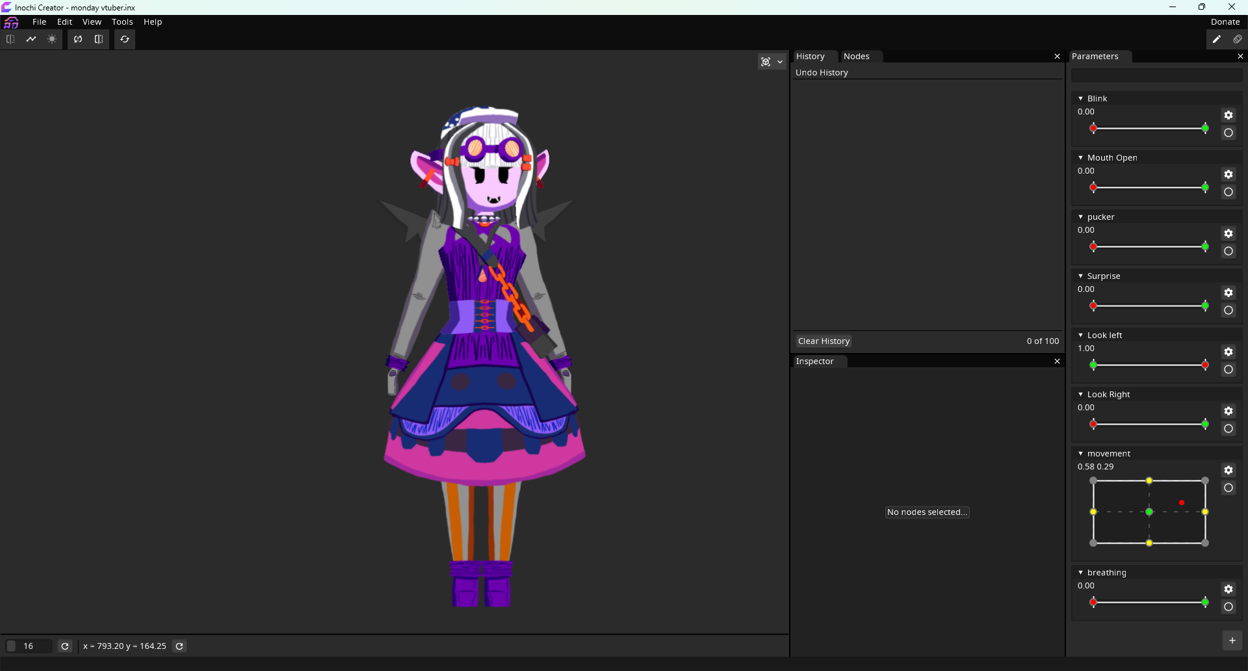
Task: Select the vertex edit toolbar icon
Action: pyautogui.click(x=10, y=39)
